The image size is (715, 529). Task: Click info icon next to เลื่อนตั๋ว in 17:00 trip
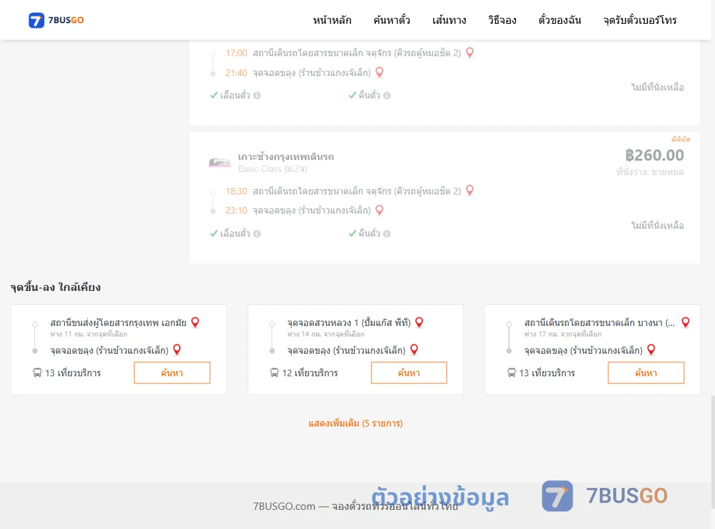tap(257, 96)
